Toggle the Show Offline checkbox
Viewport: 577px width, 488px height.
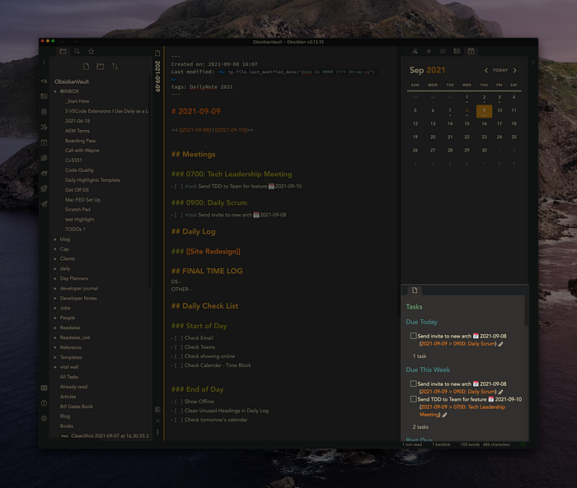pyautogui.click(x=179, y=402)
